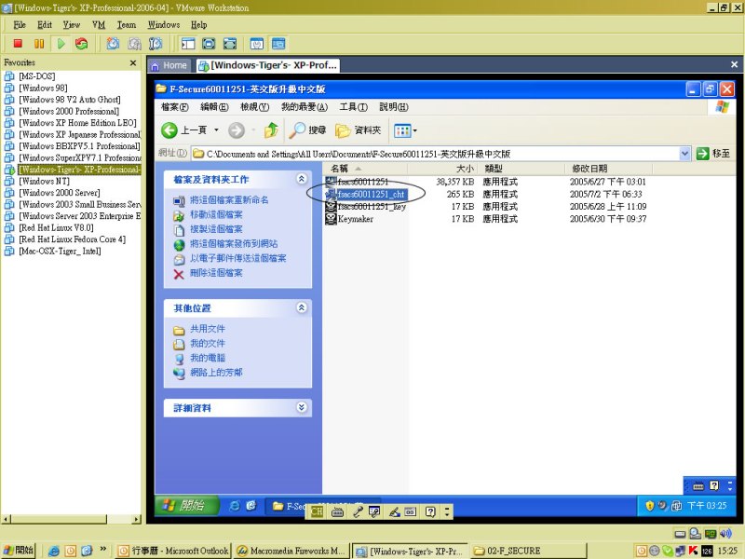The height and width of the screenshot is (559, 745).
Task: Select [Red Hat Linux V8.0] favorite
Action: 56,227
